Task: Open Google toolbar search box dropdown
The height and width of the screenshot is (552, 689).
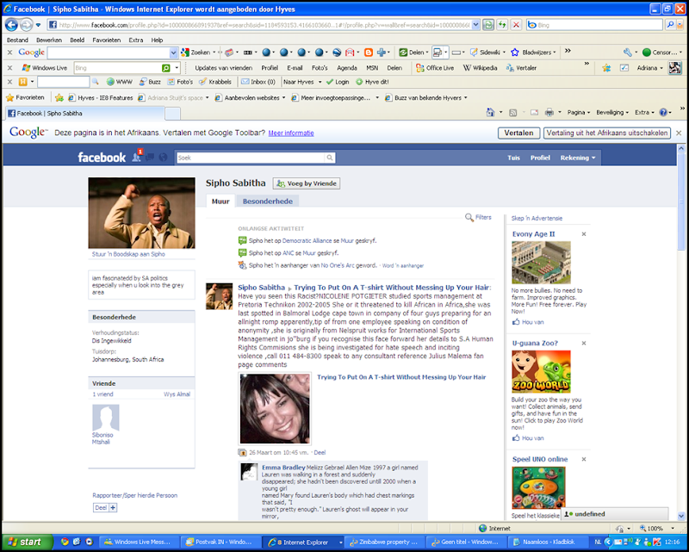Action: tap(173, 53)
